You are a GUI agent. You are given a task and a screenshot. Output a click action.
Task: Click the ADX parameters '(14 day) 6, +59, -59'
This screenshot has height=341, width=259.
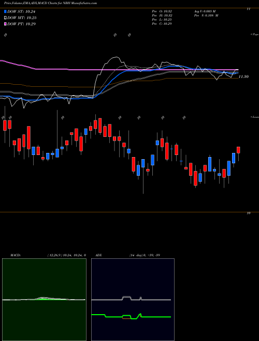[145, 255]
